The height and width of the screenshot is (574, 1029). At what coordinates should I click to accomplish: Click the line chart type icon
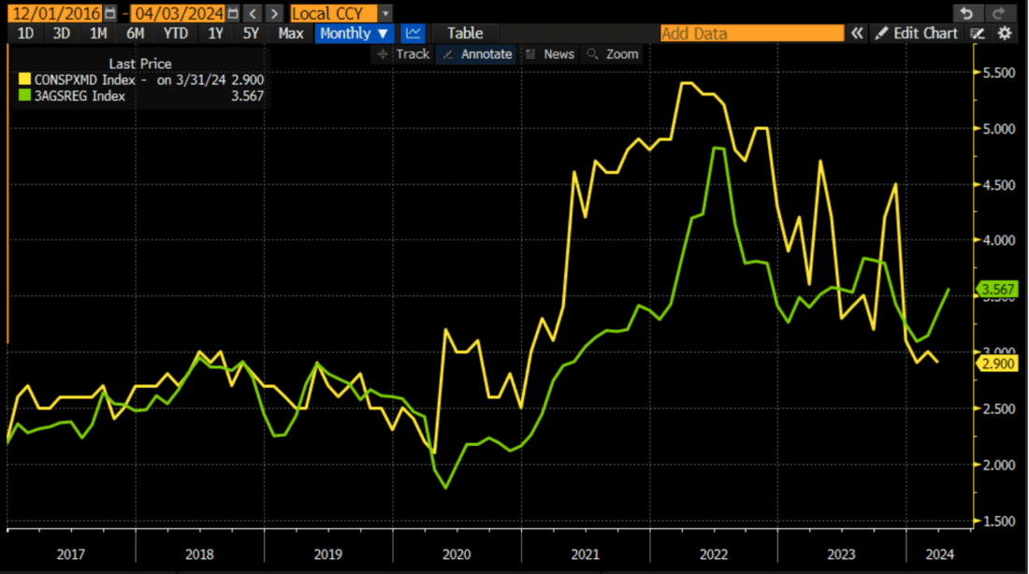413,33
